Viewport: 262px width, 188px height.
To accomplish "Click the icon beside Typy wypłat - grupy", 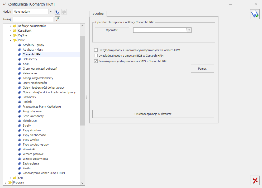I will 20,144.
